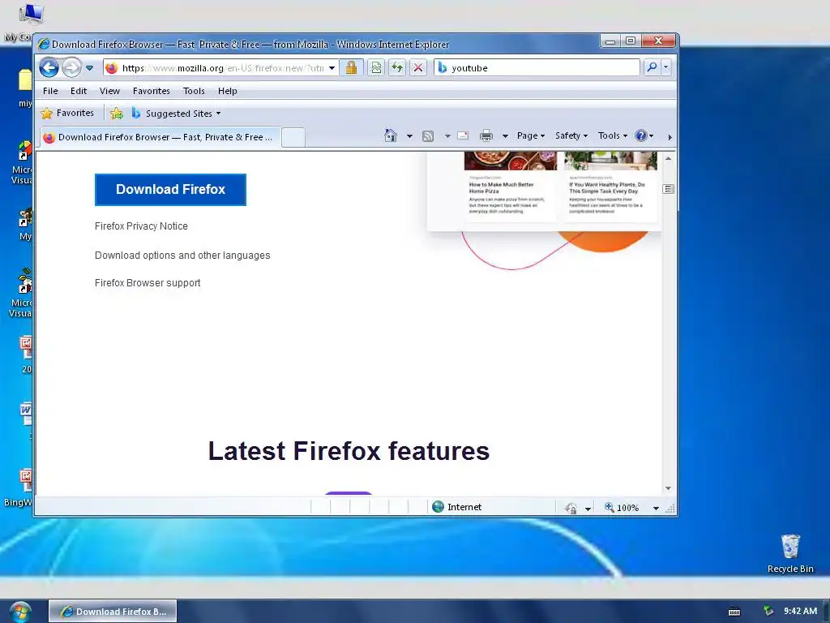Viewport: 830px width, 623px height.
Task: Expand the Home button dropdown arrow
Action: [x=409, y=136]
